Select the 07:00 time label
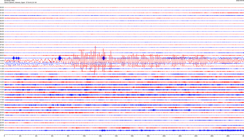 pos(2,45)
